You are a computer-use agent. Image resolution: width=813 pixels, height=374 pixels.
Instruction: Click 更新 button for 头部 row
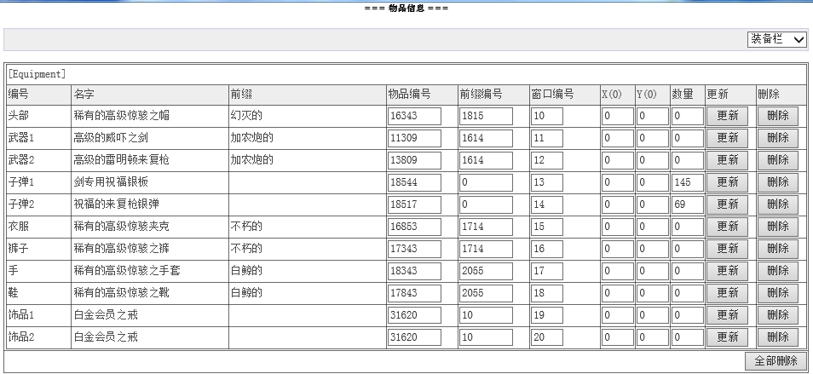(x=726, y=116)
